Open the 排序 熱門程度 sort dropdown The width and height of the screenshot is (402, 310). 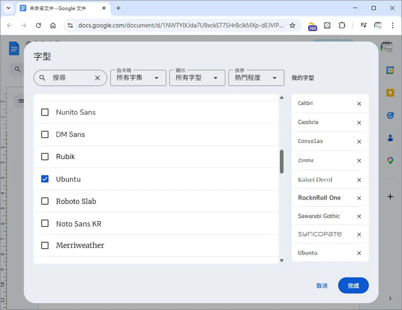[256, 78]
